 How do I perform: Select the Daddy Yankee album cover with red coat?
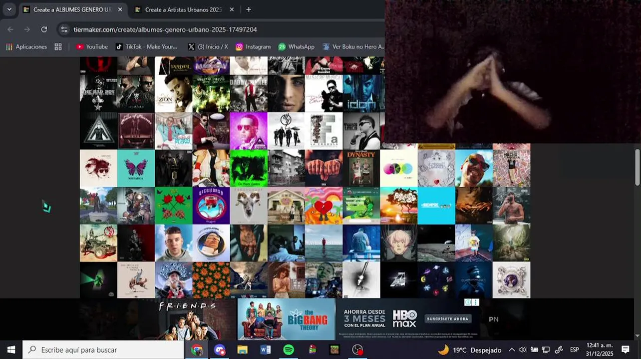click(249, 93)
